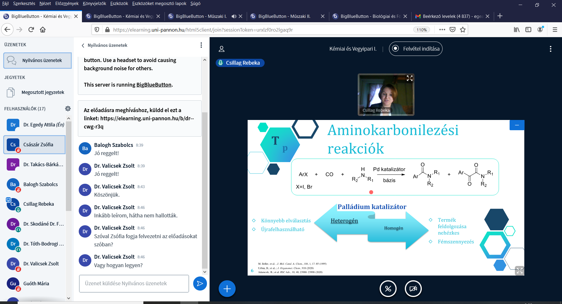
Task: Minimize the presentation with the blue minus button
Action: [x=517, y=125]
